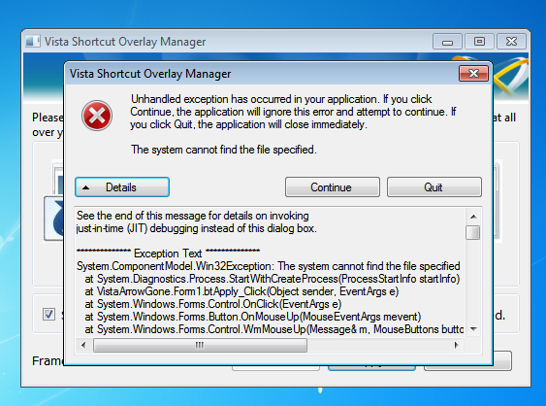Click vertical scrollbar up arrow in details box
The width and height of the screenshot is (546, 406).
[x=473, y=217]
